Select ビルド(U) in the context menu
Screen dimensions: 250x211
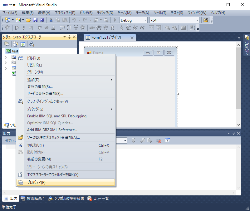click(66, 58)
